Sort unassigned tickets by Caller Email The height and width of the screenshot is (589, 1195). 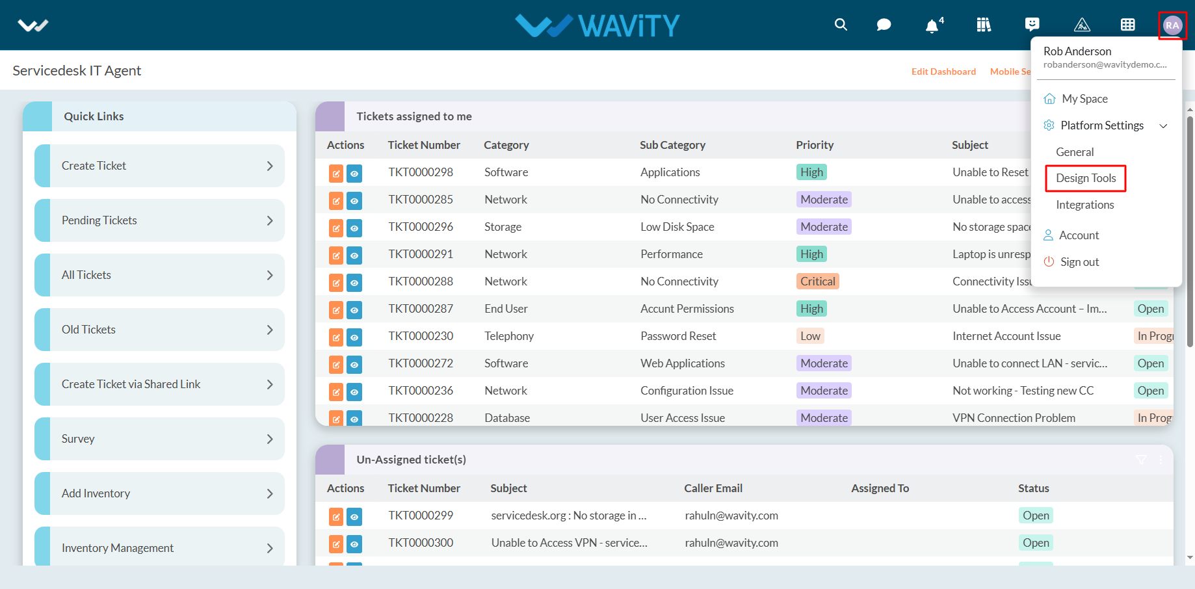click(x=713, y=488)
